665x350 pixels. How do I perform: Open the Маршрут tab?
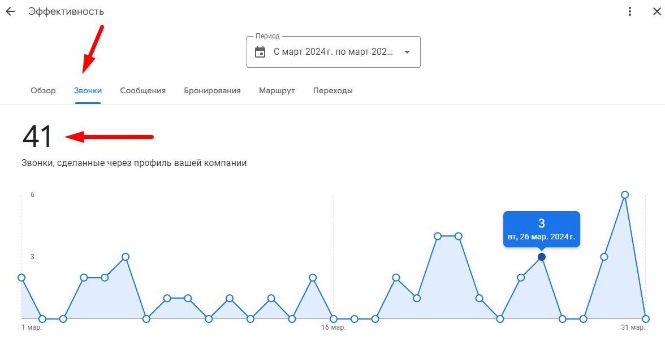[x=277, y=90]
